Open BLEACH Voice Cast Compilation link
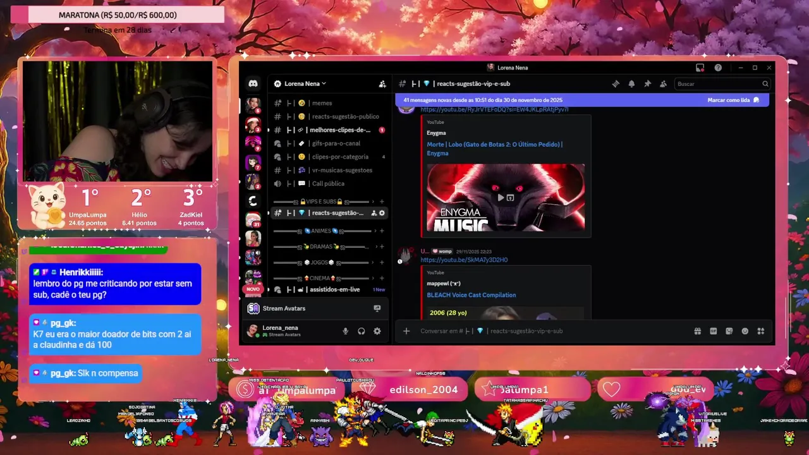 point(471,295)
